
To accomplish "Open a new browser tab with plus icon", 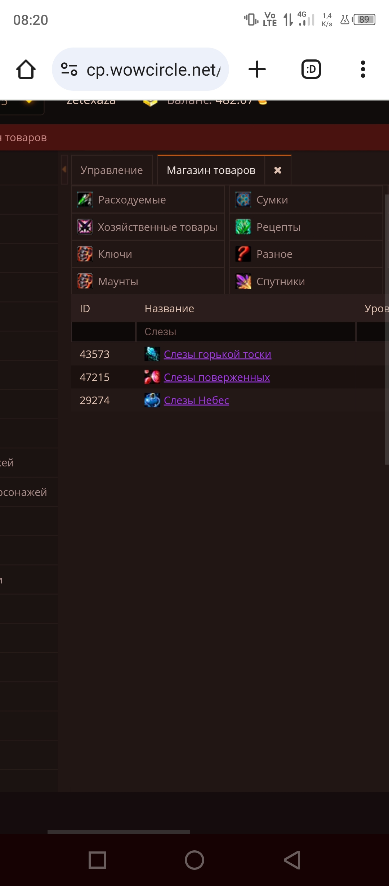I will pos(257,69).
